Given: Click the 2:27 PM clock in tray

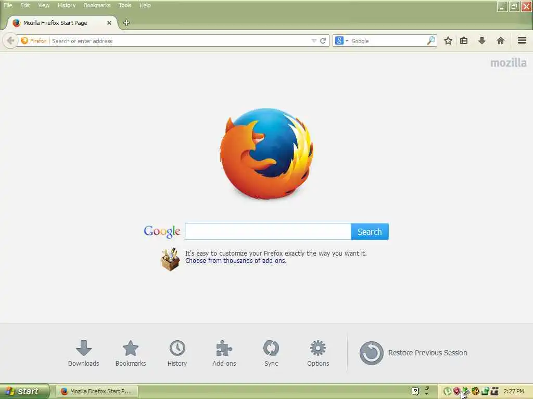Looking at the screenshot, I should [514, 391].
